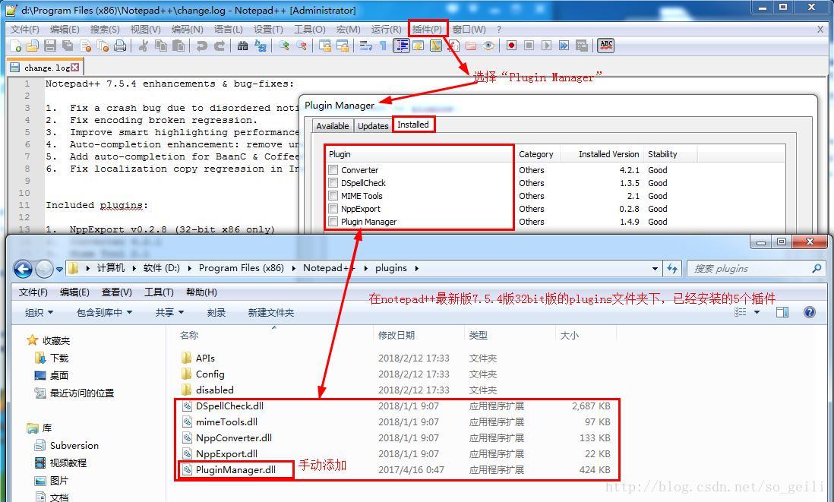This screenshot has width=834, height=502.
Task: Click the Zoom In magnifier icon
Action: pos(283,46)
